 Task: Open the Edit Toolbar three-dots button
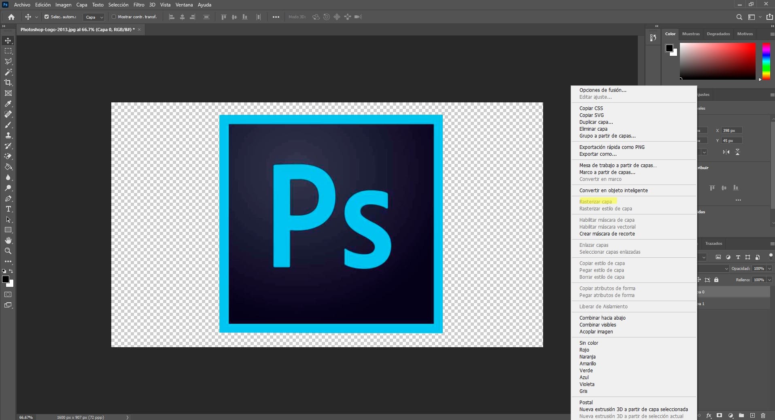point(8,261)
